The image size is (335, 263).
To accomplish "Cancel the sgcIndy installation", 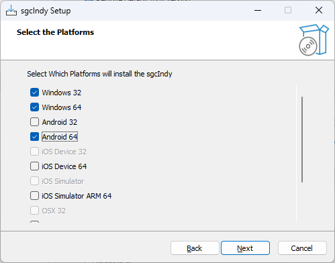I will click(x=302, y=248).
